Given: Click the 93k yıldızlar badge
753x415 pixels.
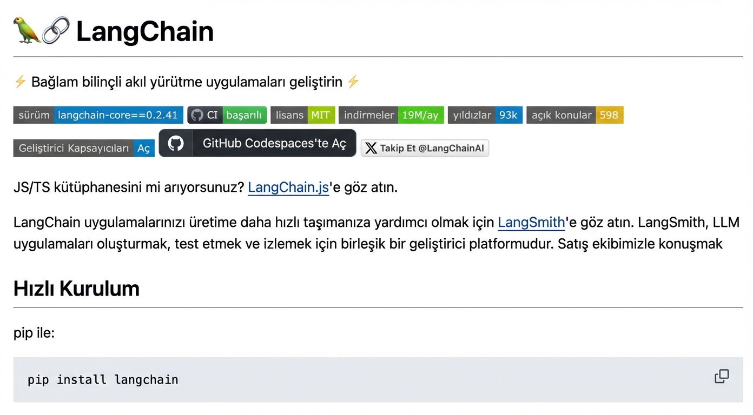Looking at the screenshot, I should tap(485, 115).
